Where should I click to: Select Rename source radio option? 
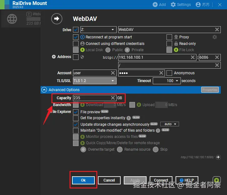click(120, 149)
